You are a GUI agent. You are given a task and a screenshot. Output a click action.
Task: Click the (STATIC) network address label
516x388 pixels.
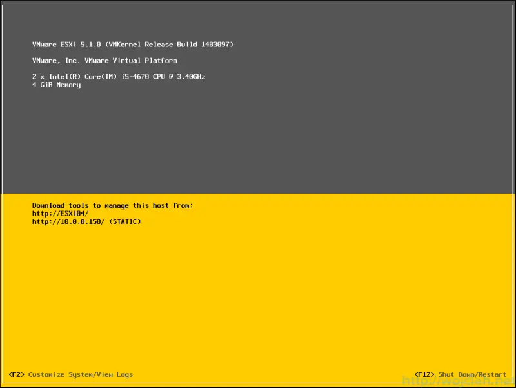pyautogui.click(x=128, y=221)
